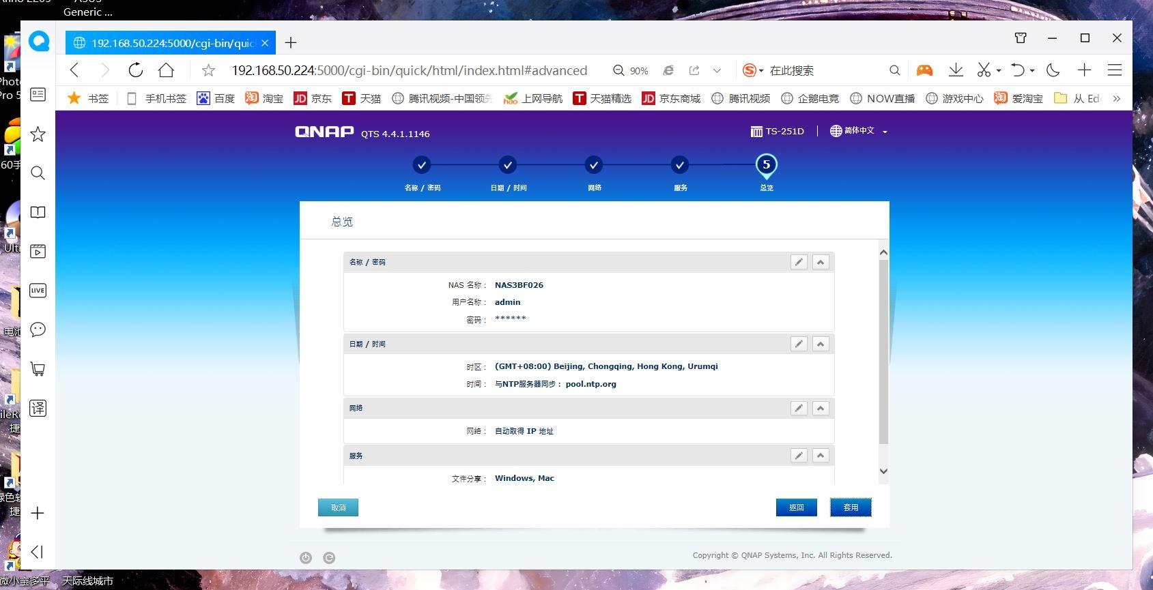The width and height of the screenshot is (1153, 590).
Task: Edit the 名称 / 密码 section with pencil icon
Action: click(799, 262)
